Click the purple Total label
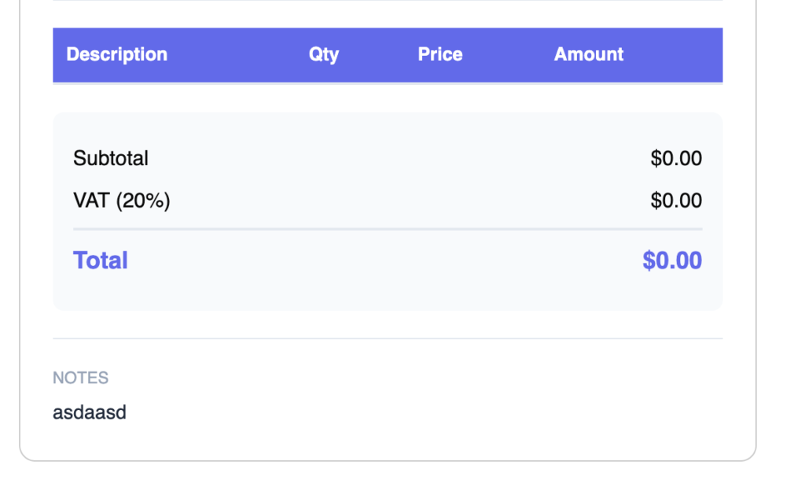805x480 pixels. pos(101,260)
